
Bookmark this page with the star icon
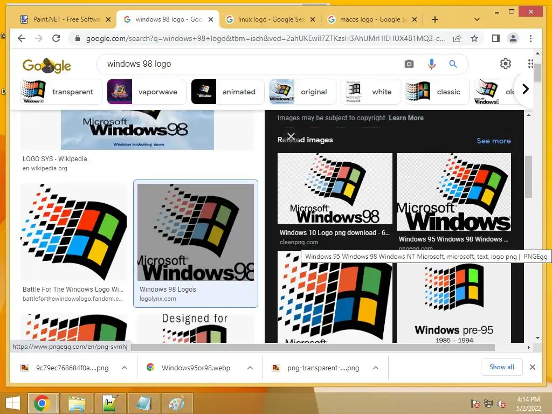pyautogui.click(x=474, y=38)
